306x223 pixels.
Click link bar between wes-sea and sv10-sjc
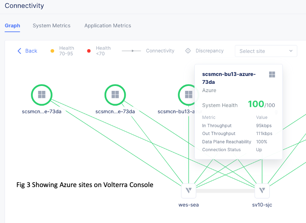[225, 191]
